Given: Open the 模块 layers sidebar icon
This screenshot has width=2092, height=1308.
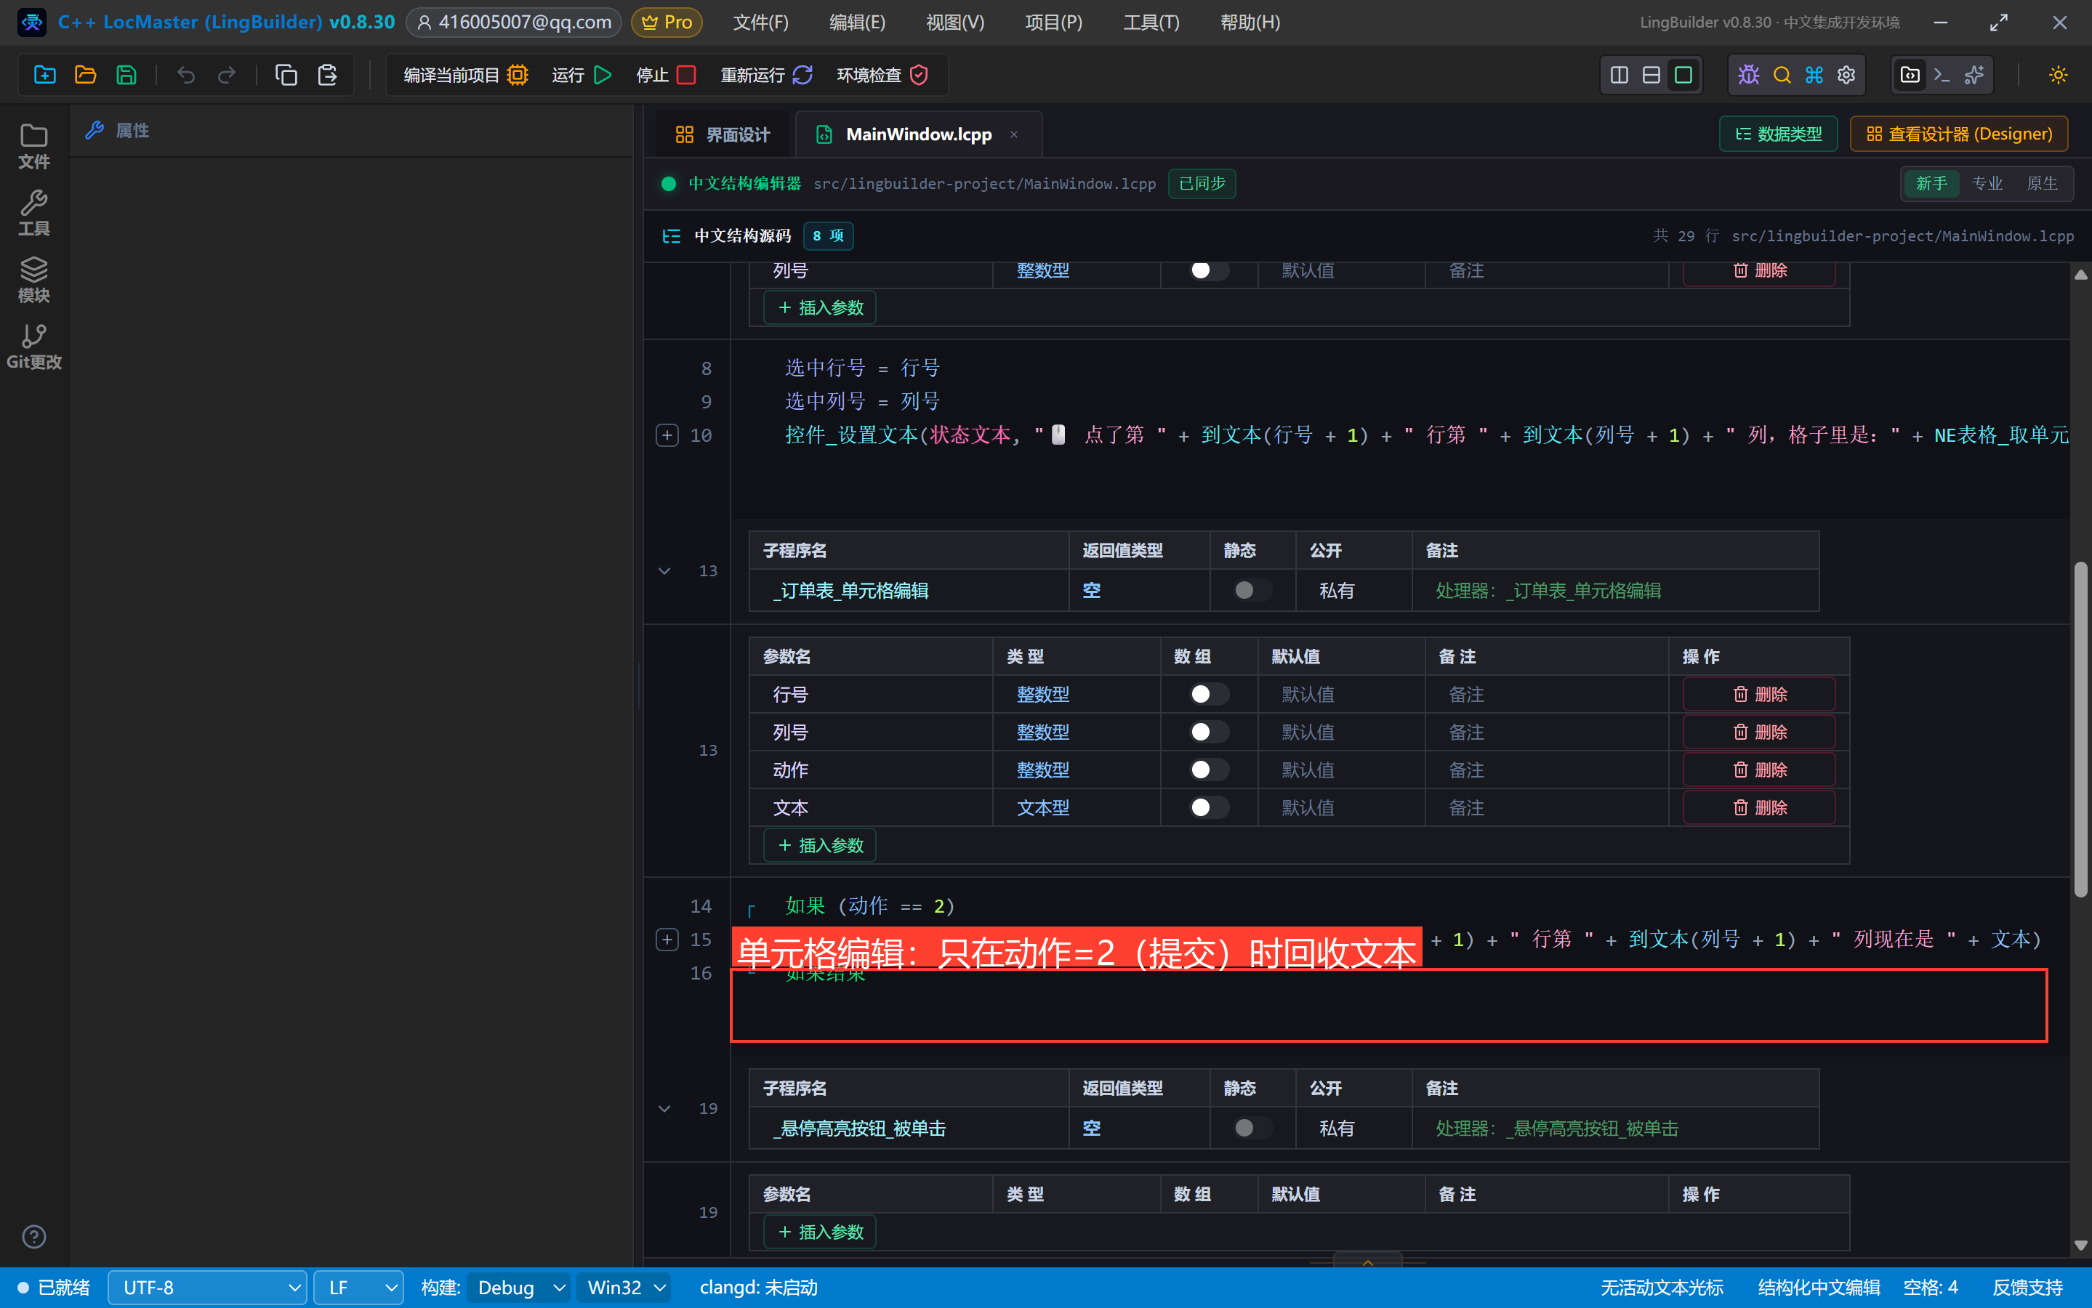Looking at the screenshot, I should click(x=33, y=280).
